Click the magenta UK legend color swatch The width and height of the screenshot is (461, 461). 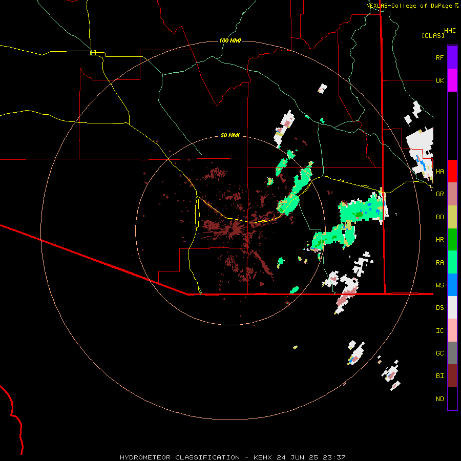coord(452,80)
